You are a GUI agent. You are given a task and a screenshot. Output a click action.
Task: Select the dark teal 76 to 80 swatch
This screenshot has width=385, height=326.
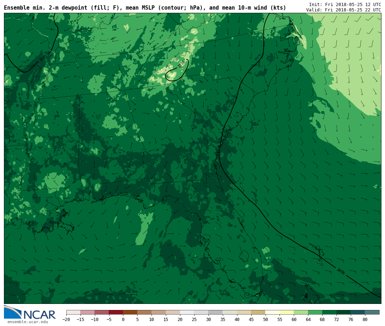point(358,312)
